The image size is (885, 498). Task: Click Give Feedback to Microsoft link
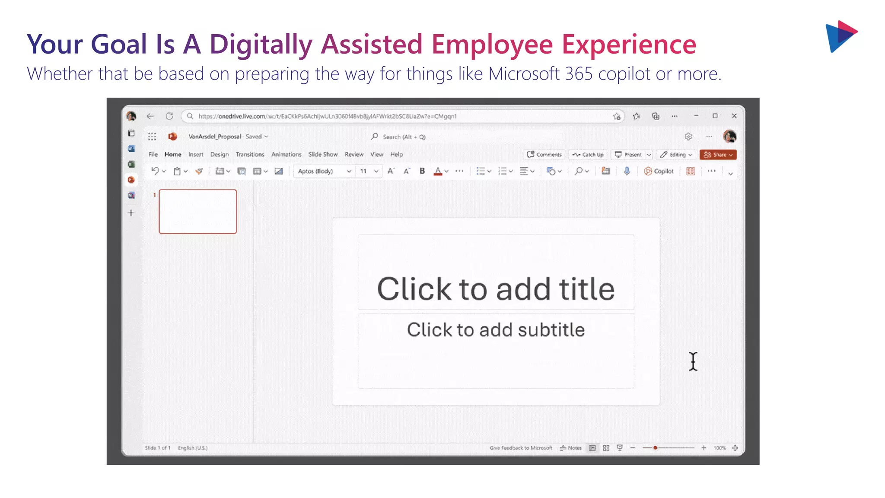[x=521, y=448]
